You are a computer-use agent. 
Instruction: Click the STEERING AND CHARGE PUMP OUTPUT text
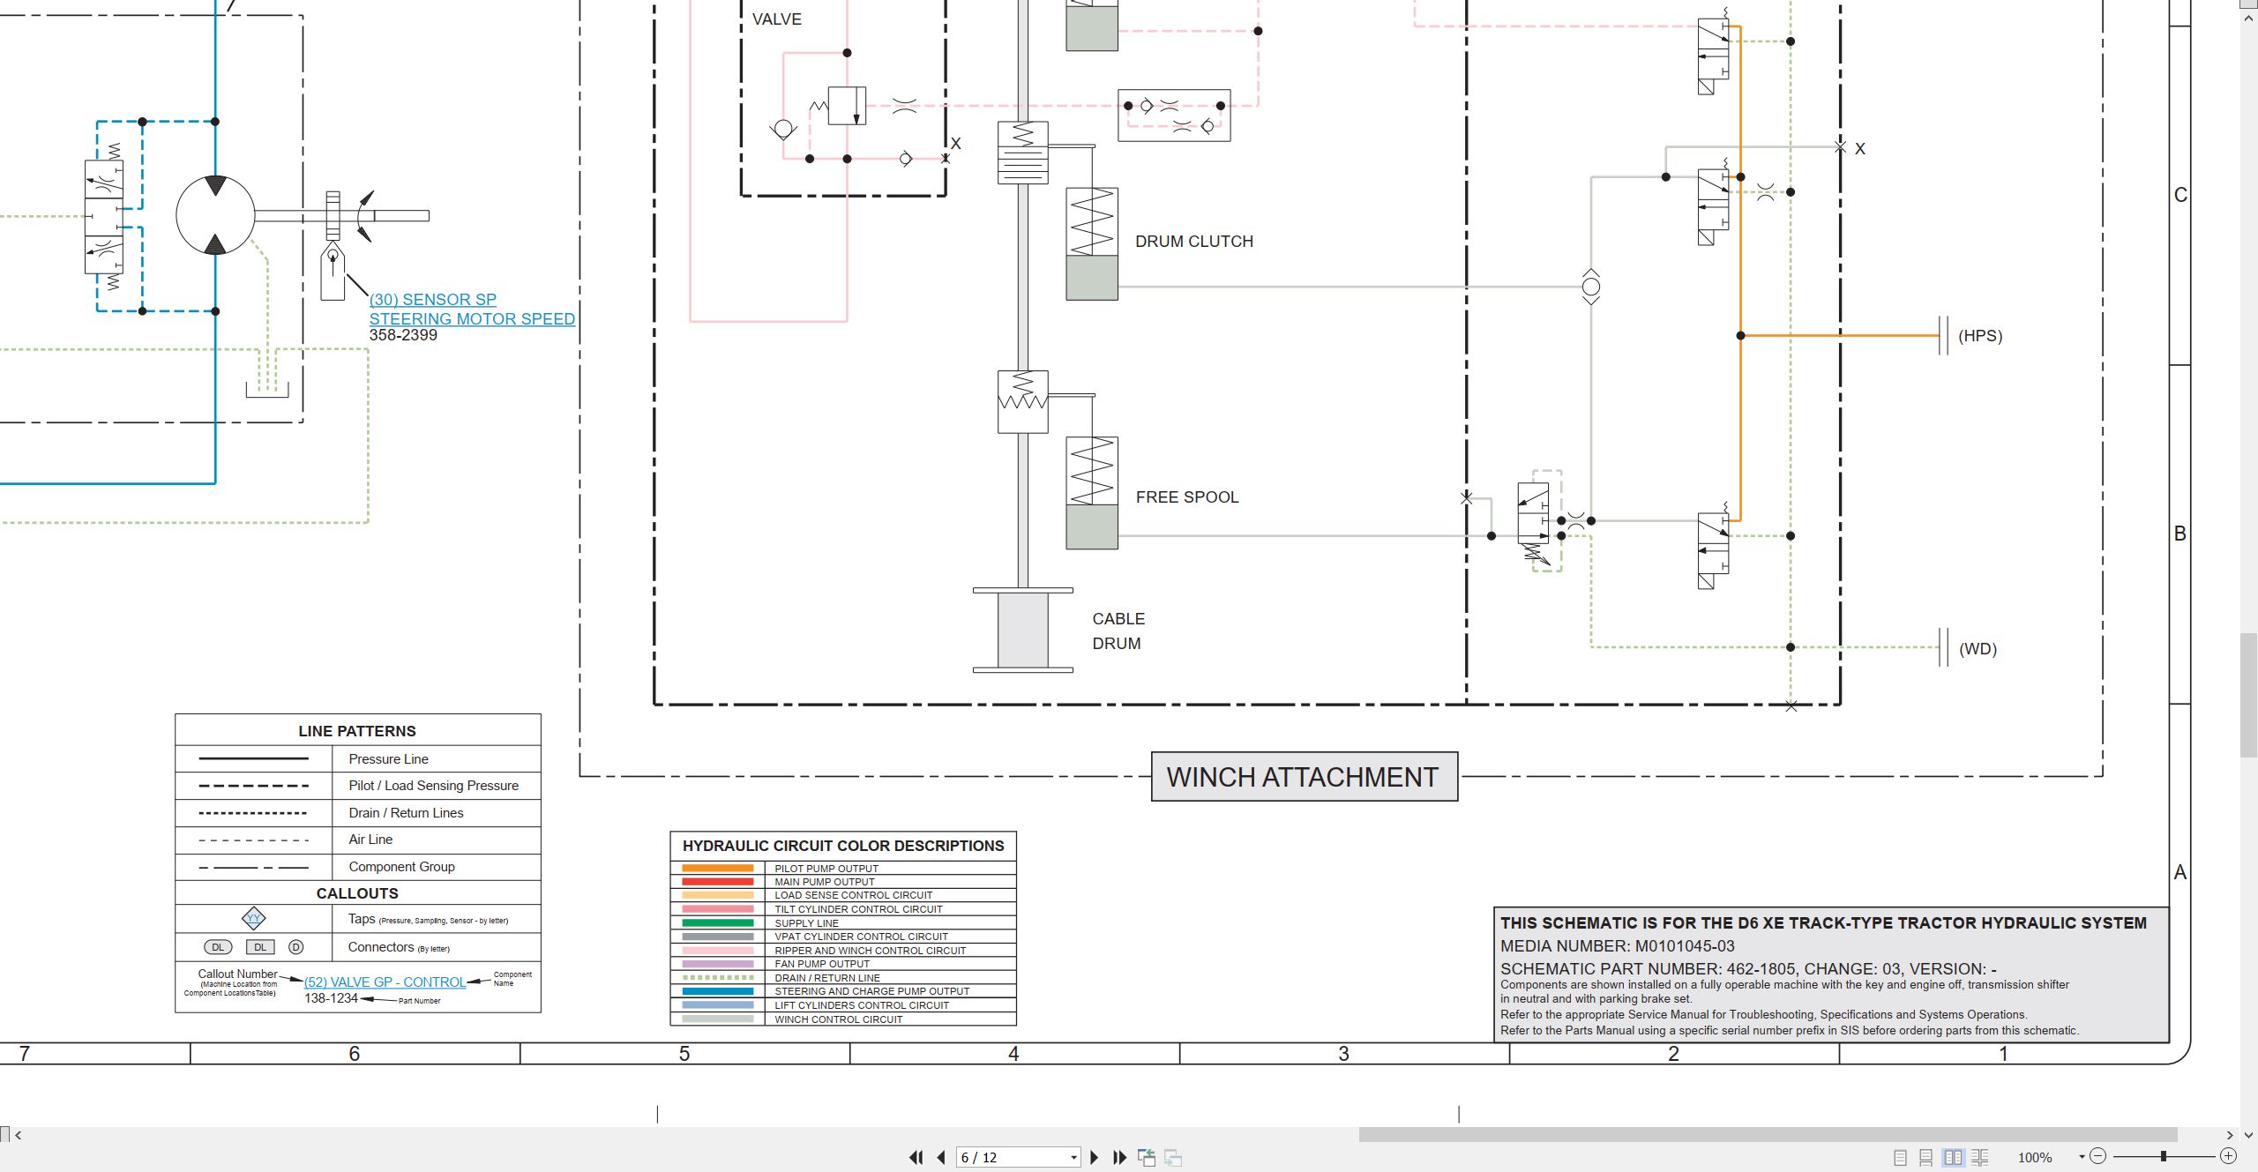(871, 991)
